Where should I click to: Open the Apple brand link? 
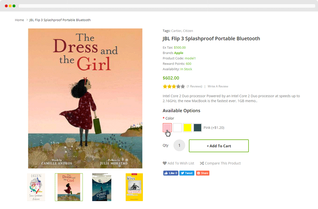(179, 53)
